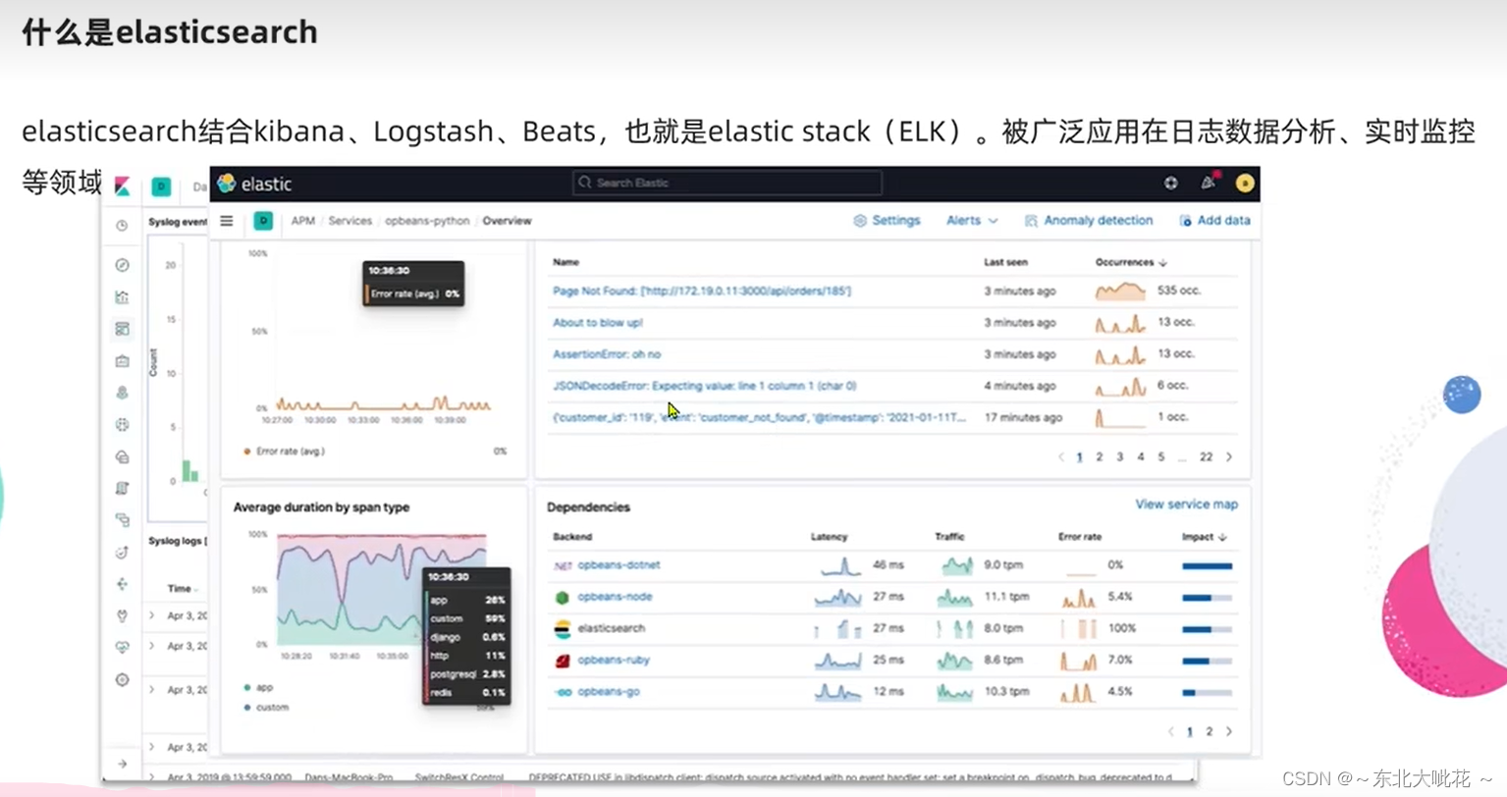Go to next errors page arrow

tap(1228, 456)
